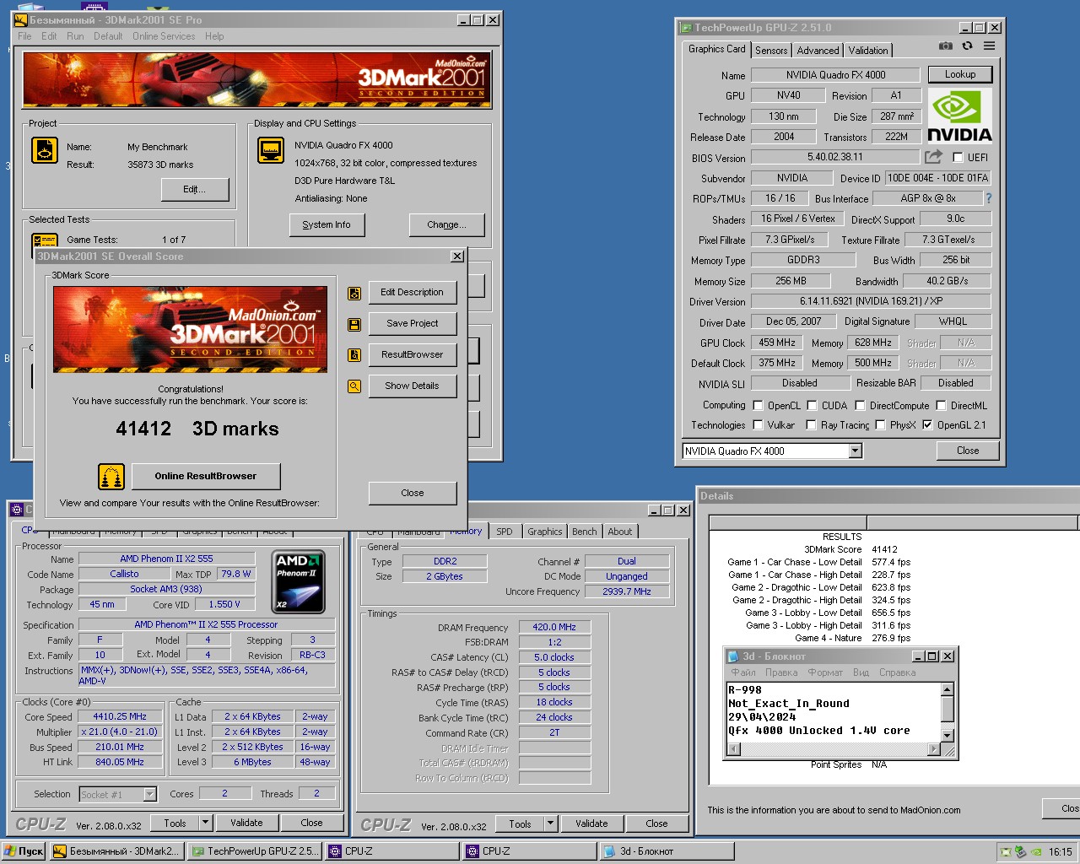Click the 3DMark2001 title bar app icon
The image size is (1080, 864).
point(21,19)
